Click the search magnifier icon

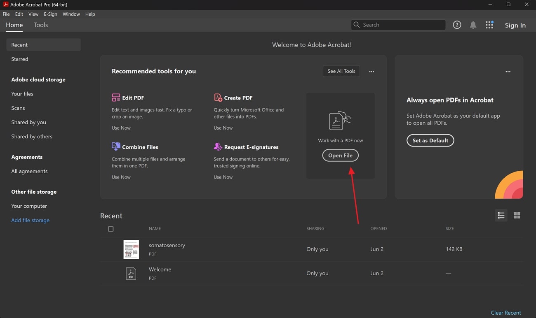pos(357,25)
